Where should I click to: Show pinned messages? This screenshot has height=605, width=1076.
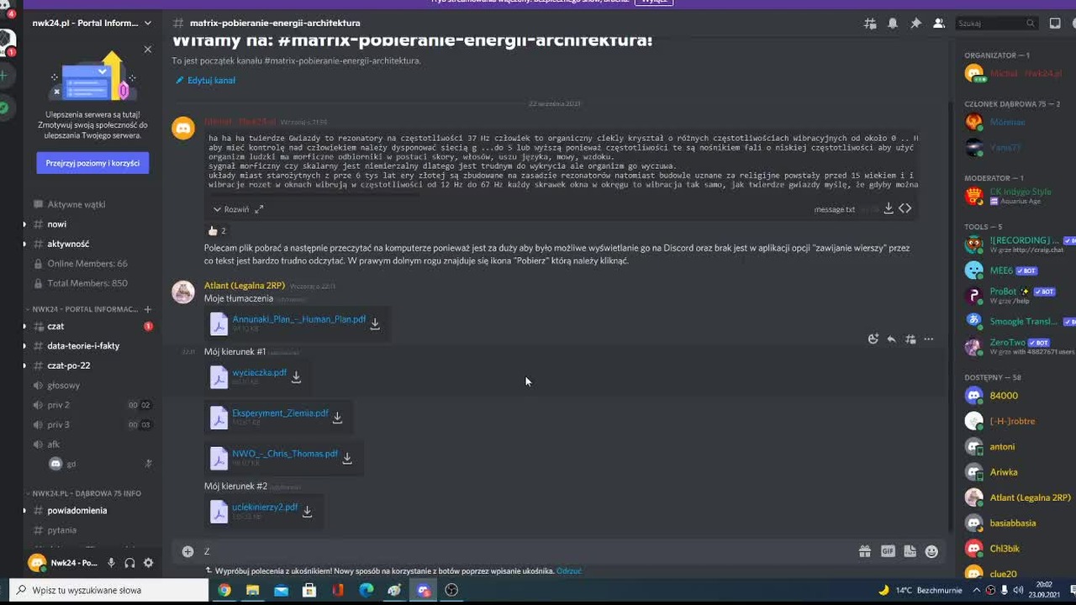[915, 24]
